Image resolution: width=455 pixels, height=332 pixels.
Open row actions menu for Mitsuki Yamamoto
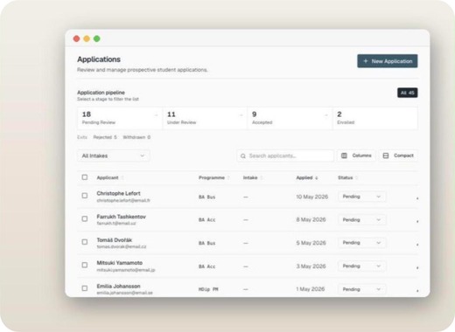[417, 267]
